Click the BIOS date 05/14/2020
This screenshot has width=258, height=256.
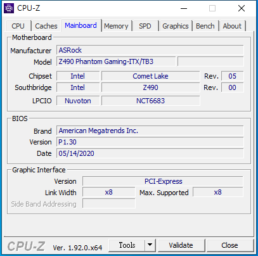150,153
